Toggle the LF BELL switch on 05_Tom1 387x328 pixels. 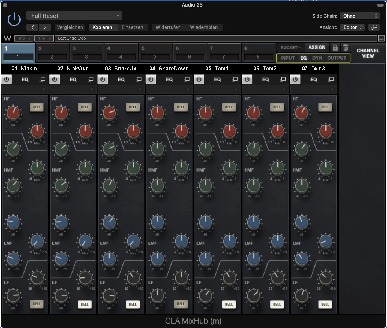click(229, 304)
